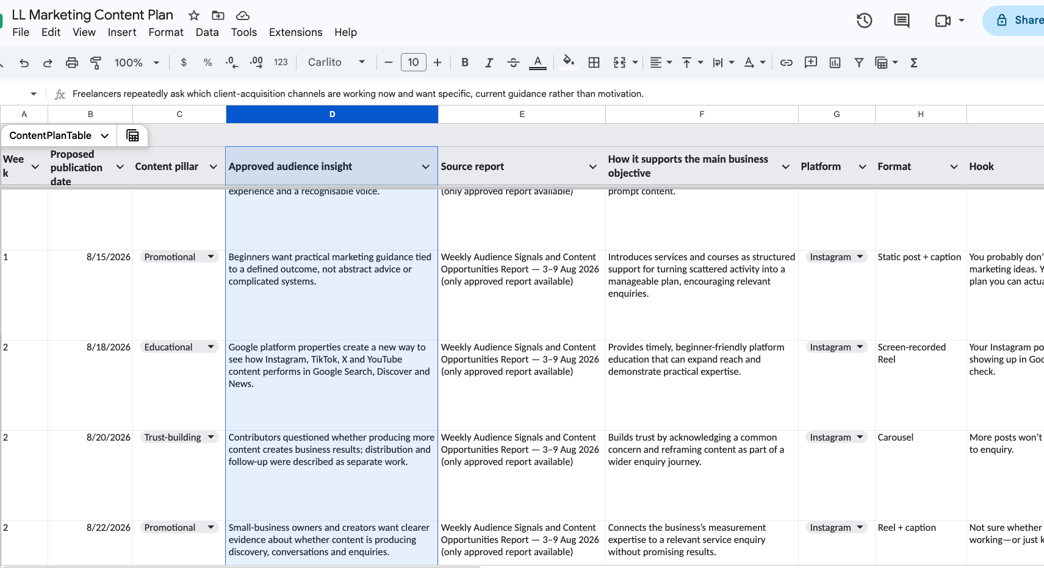The width and height of the screenshot is (1044, 568).
Task: Click the merge cells icon
Action: (619, 63)
